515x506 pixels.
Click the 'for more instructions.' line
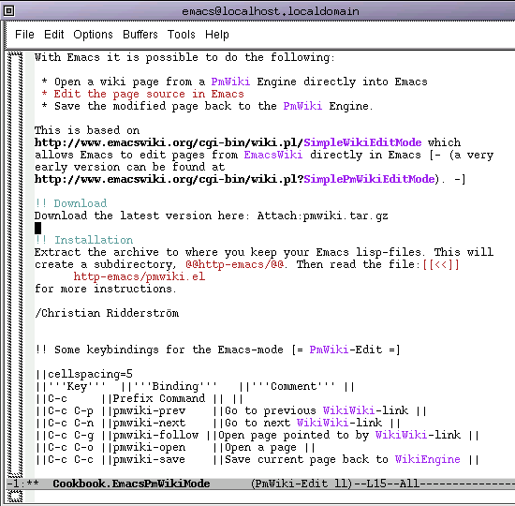pos(106,289)
